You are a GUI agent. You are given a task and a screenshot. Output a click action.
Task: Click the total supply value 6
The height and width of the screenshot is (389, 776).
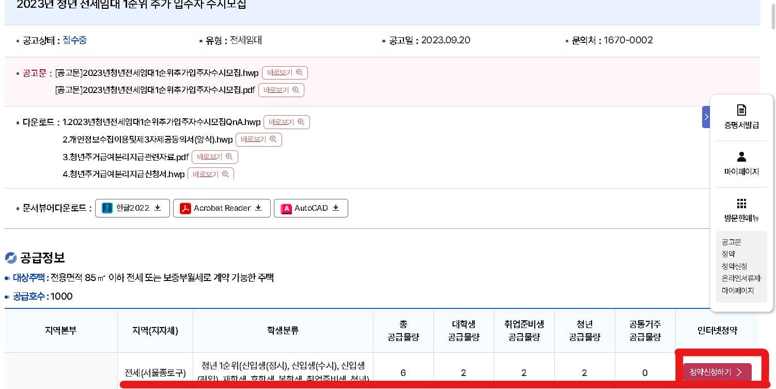[x=403, y=373]
